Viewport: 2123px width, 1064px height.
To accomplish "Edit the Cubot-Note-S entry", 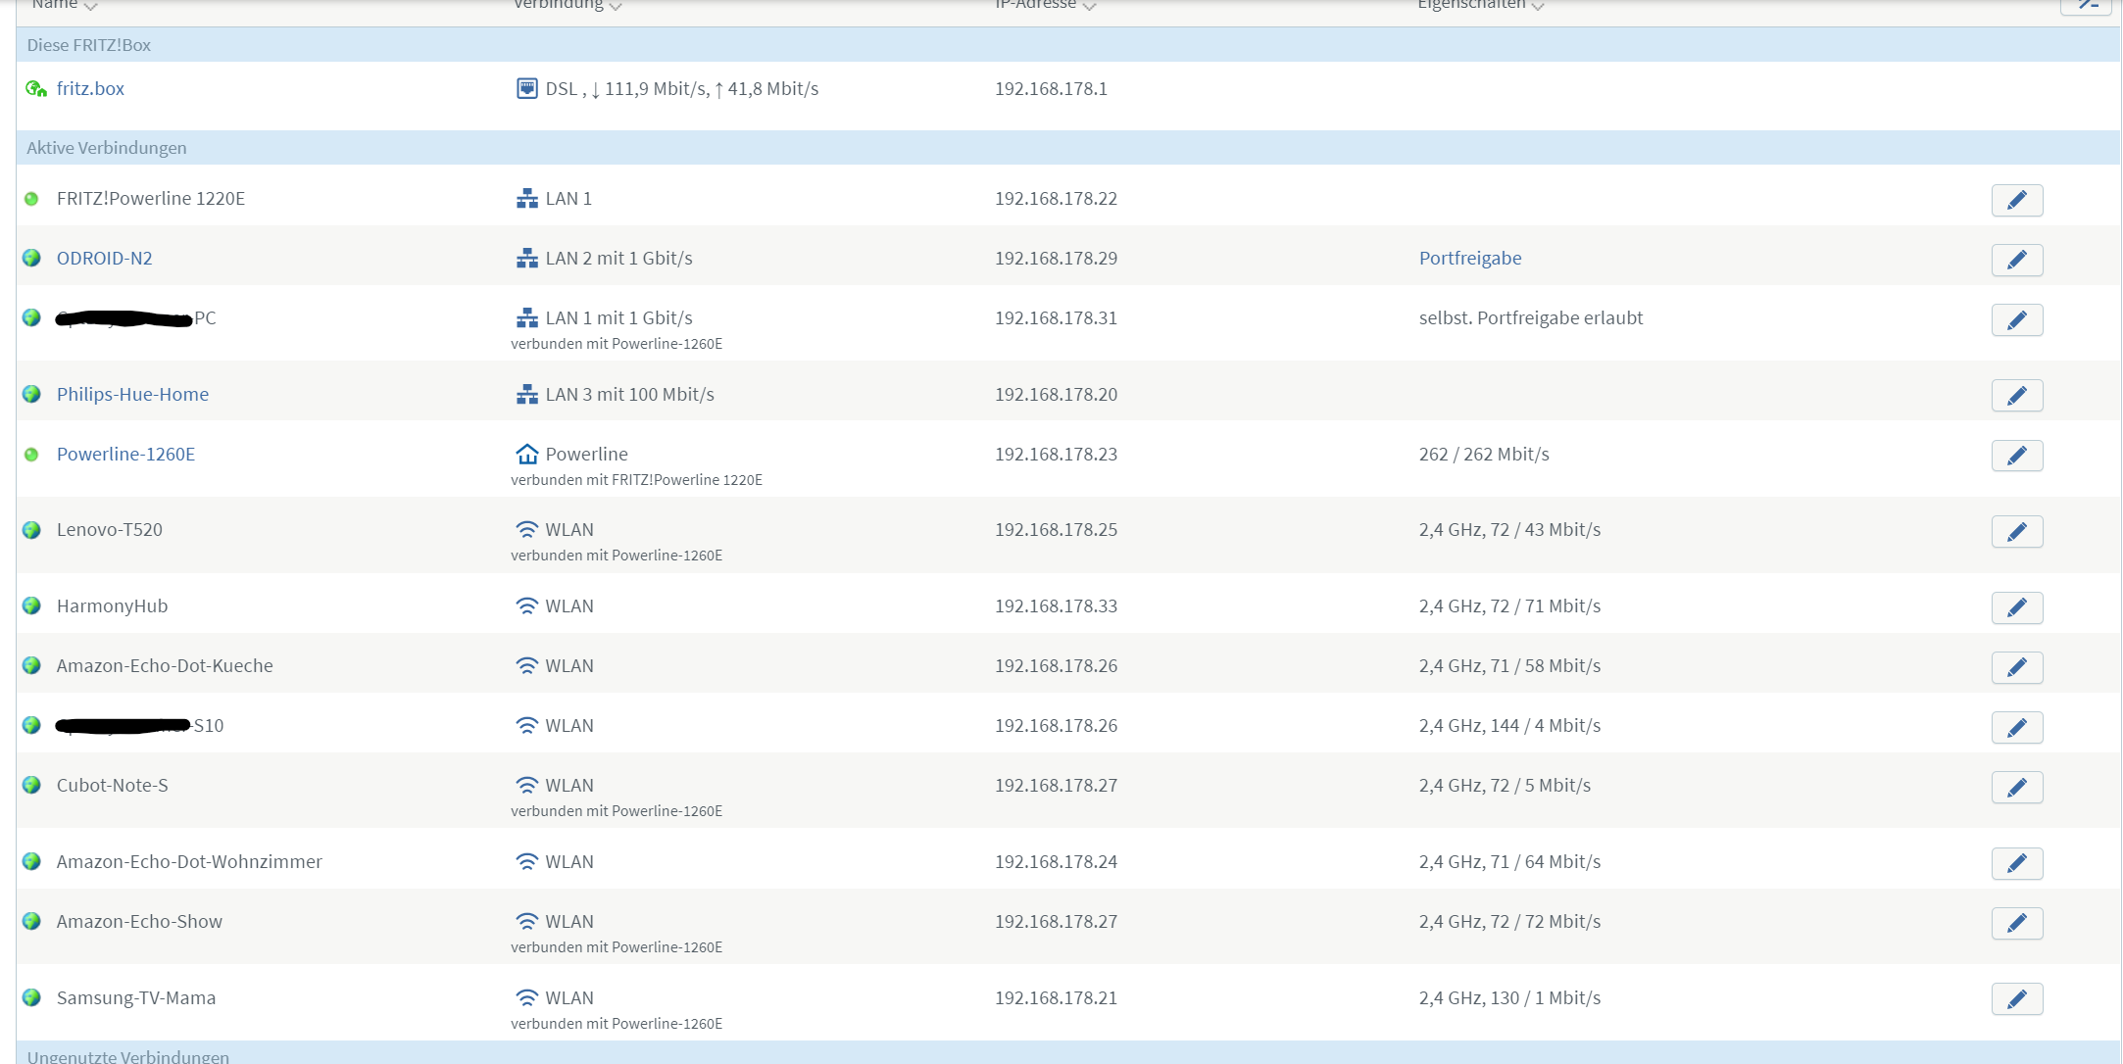I will pyautogui.click(x=2016, y=788).
